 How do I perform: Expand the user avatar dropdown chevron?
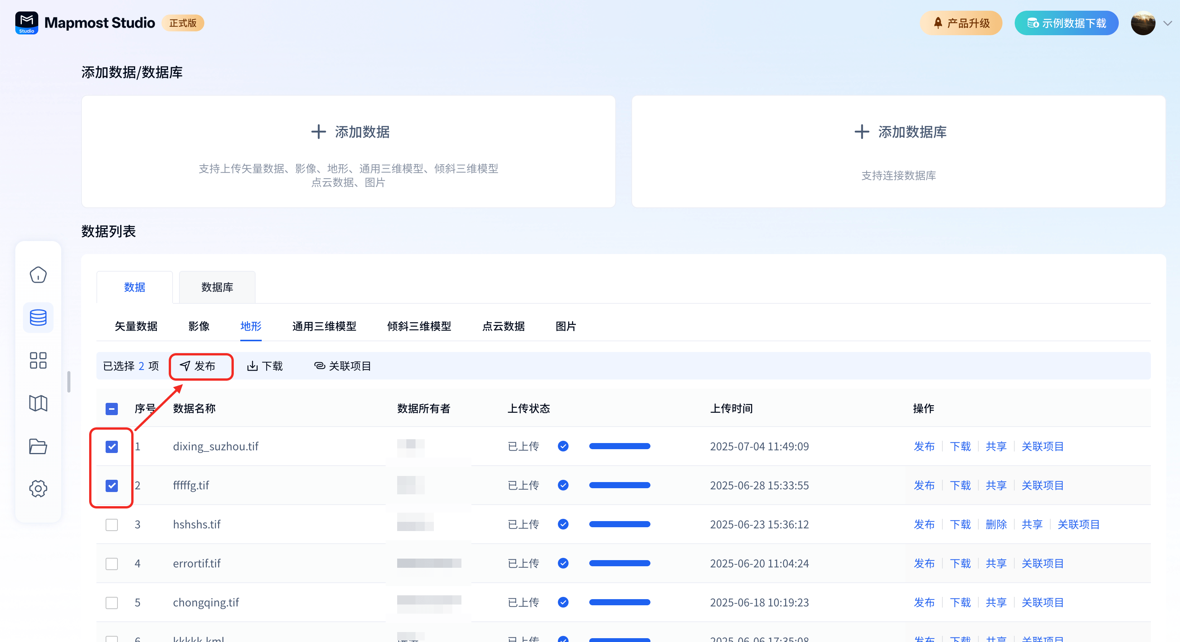point(1167,23)
